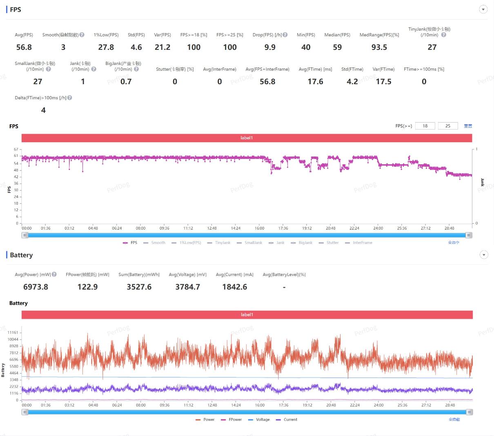
Task: Click the FPS threshold field showing 18
Action: [x=425, y=126]
